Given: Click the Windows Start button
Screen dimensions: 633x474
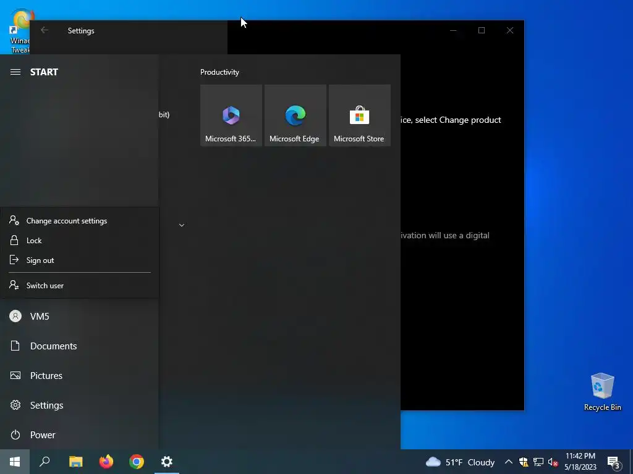Looking at the screenshot, I should pyautogui.click(x=15, y=462).
